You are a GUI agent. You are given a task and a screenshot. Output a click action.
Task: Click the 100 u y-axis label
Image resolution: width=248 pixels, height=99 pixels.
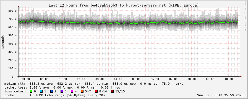12,68
